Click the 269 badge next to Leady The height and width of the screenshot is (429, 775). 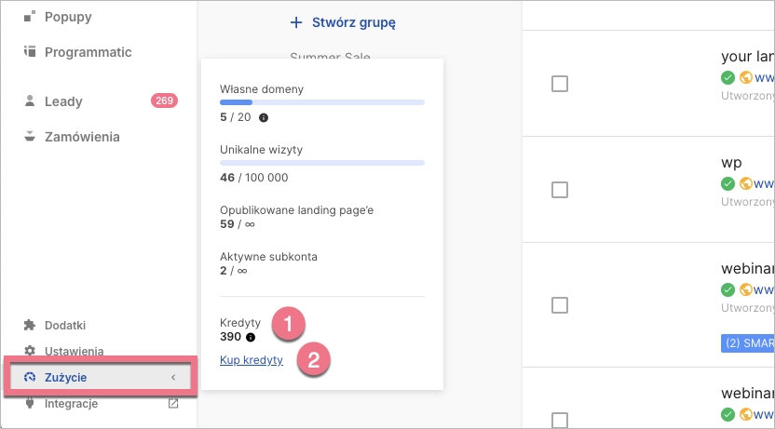[164, 101]
